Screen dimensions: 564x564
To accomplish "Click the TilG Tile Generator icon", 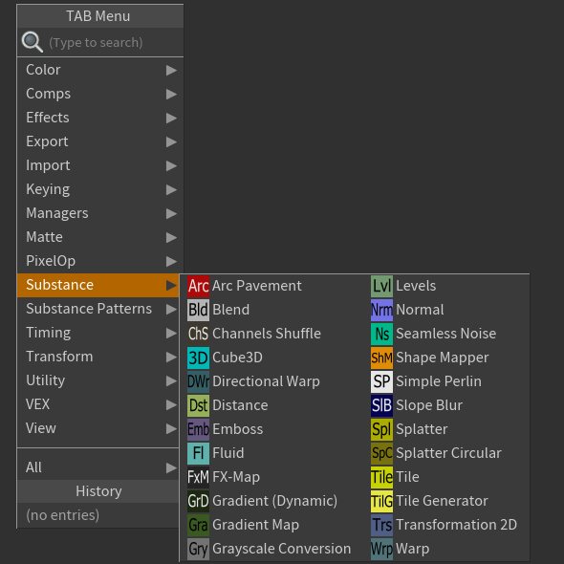I will tap(382, 501).
